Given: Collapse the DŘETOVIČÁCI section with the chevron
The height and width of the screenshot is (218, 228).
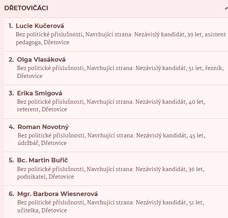Looking at the screenshot, I should point(226,8).
